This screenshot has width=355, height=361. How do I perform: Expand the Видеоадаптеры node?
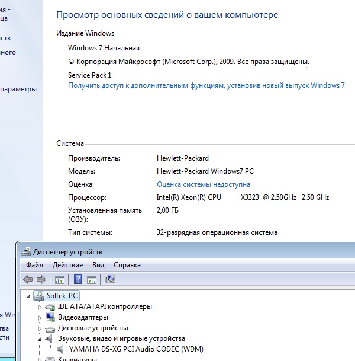(x=40, y=318)
